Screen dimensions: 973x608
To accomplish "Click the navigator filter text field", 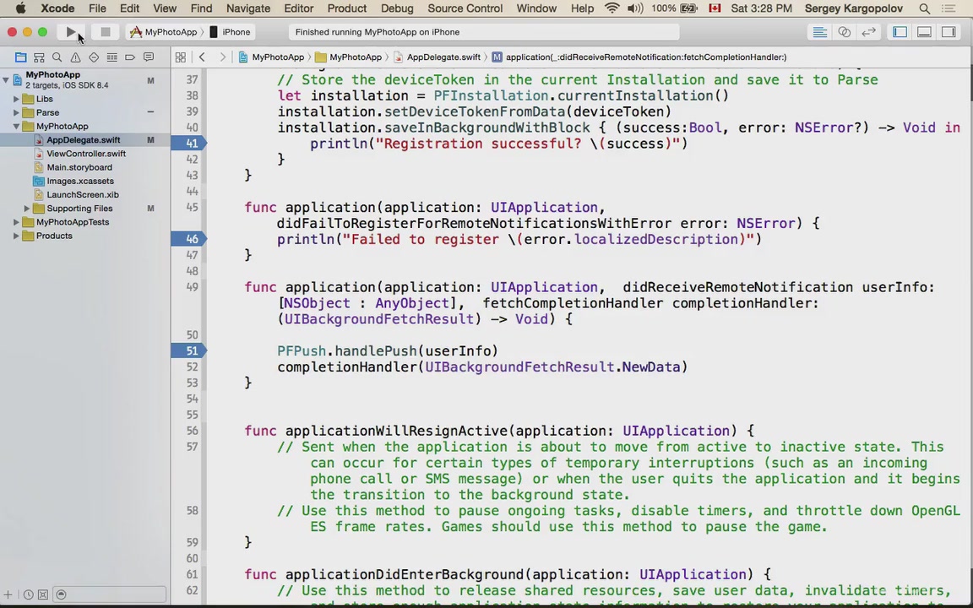I will (x=109, y=594).
